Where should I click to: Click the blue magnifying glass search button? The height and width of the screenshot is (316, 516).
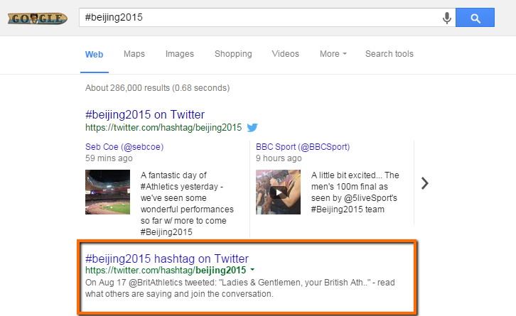point(475,18)
